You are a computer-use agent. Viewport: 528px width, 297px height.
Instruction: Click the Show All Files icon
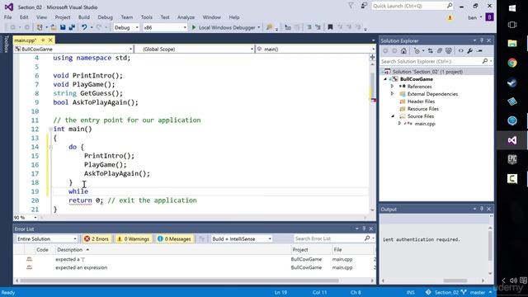449,51
